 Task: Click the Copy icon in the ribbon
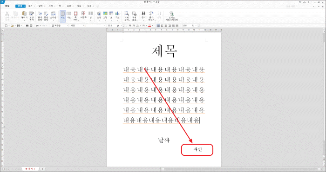tap(15, 13)
